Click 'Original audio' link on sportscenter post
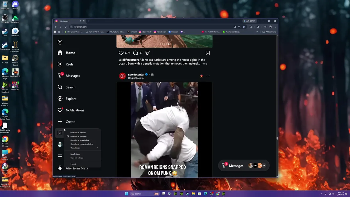The image size is (350, 197). 136,78
